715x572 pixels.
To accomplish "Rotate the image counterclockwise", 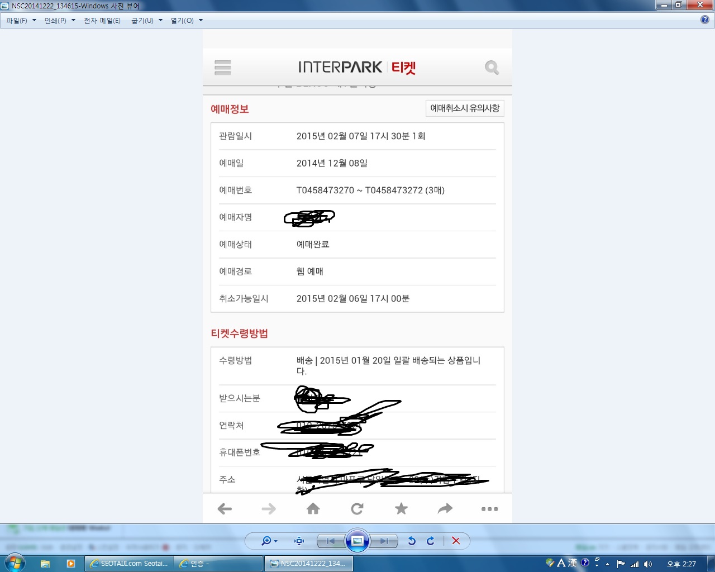I will [412, 541].
